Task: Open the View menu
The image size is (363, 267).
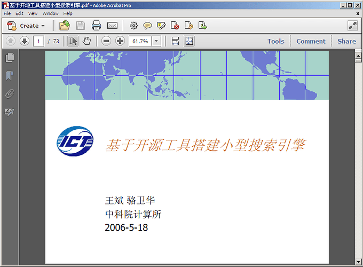Action: tap(33, 13)
